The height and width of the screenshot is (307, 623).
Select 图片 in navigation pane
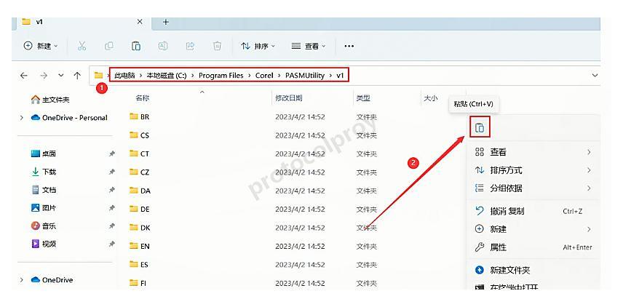coord(44,208)
